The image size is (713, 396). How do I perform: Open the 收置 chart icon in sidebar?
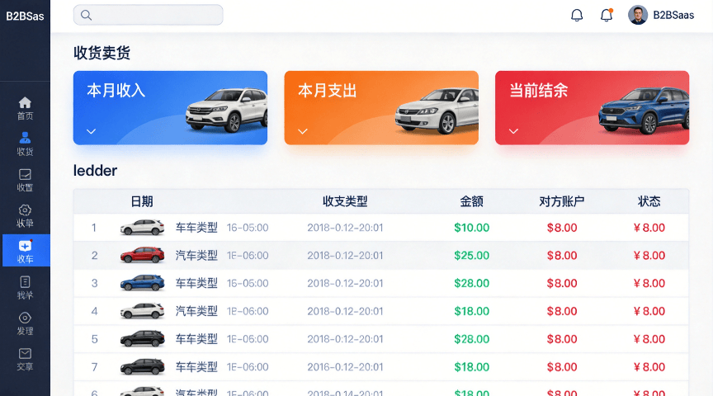click(25, 174)
